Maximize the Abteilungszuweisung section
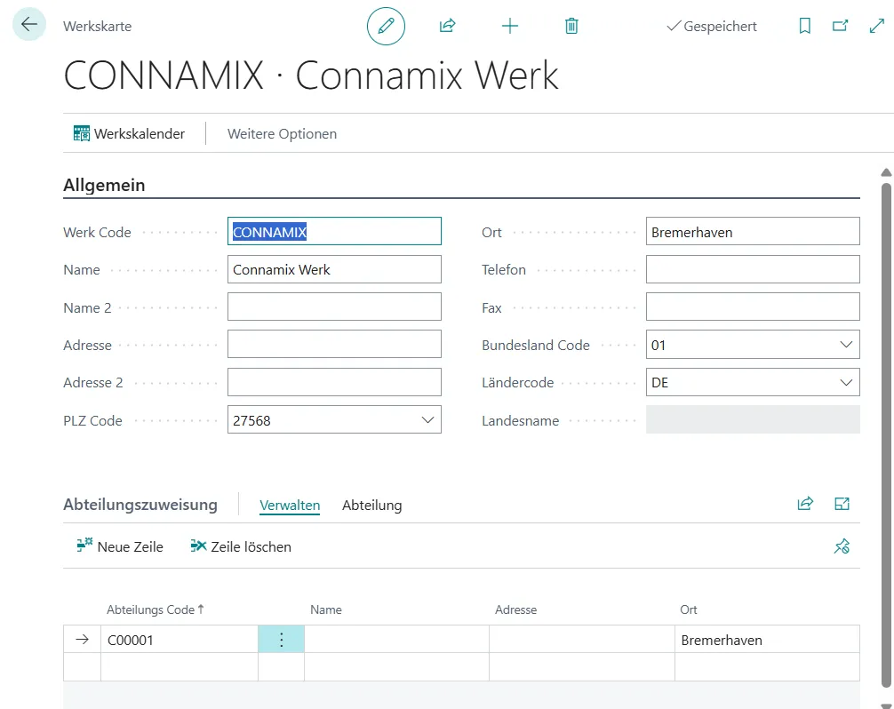 [x=842, y=504]
